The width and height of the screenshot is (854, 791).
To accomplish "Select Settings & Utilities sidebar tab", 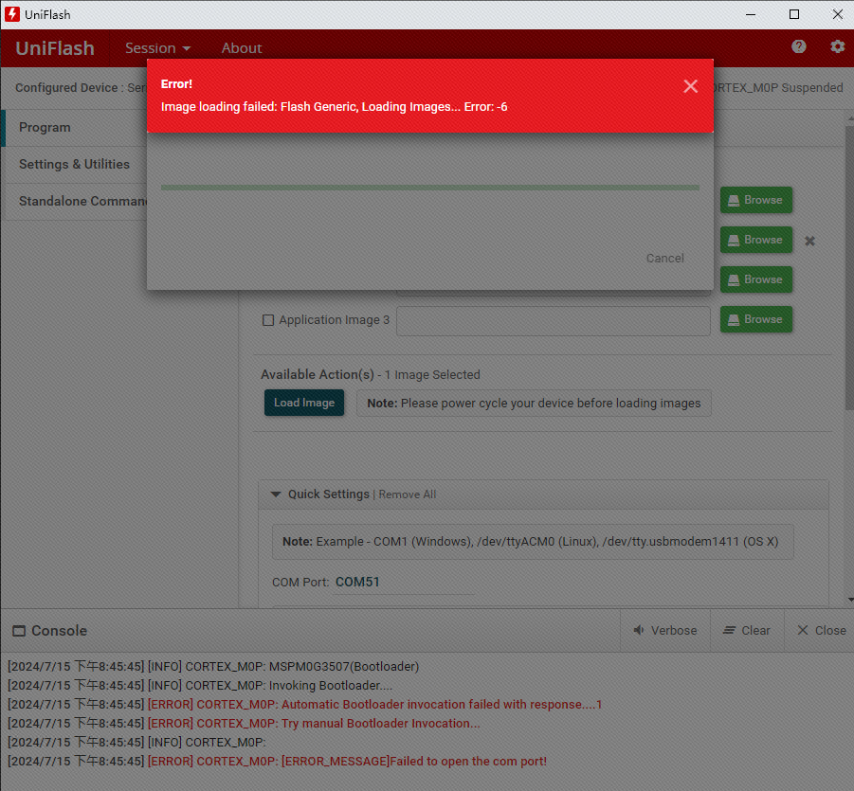I will (x=74, y=165).
